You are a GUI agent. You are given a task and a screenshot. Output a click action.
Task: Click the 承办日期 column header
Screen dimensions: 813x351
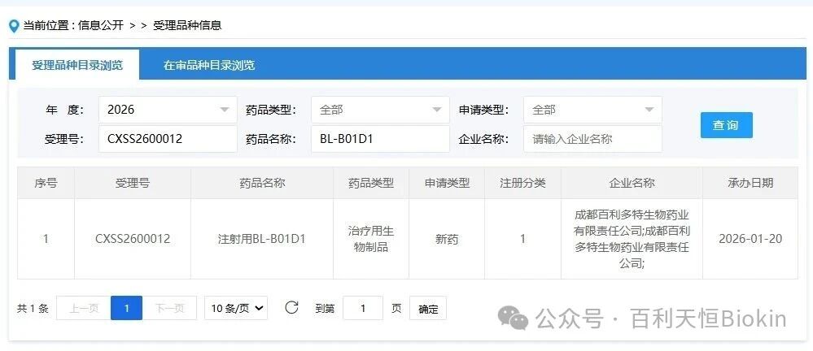pyautogui.click(x=750, y=183)
